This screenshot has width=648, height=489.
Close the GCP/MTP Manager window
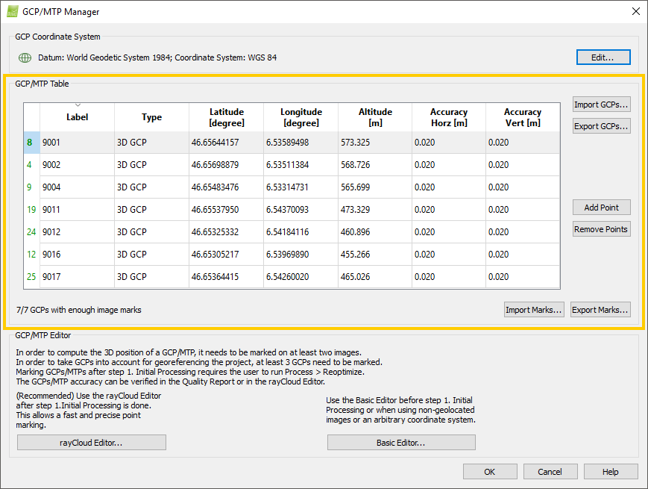click(635, 11)
